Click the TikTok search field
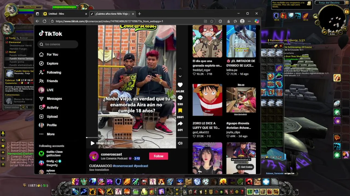 tap(58, 44)
